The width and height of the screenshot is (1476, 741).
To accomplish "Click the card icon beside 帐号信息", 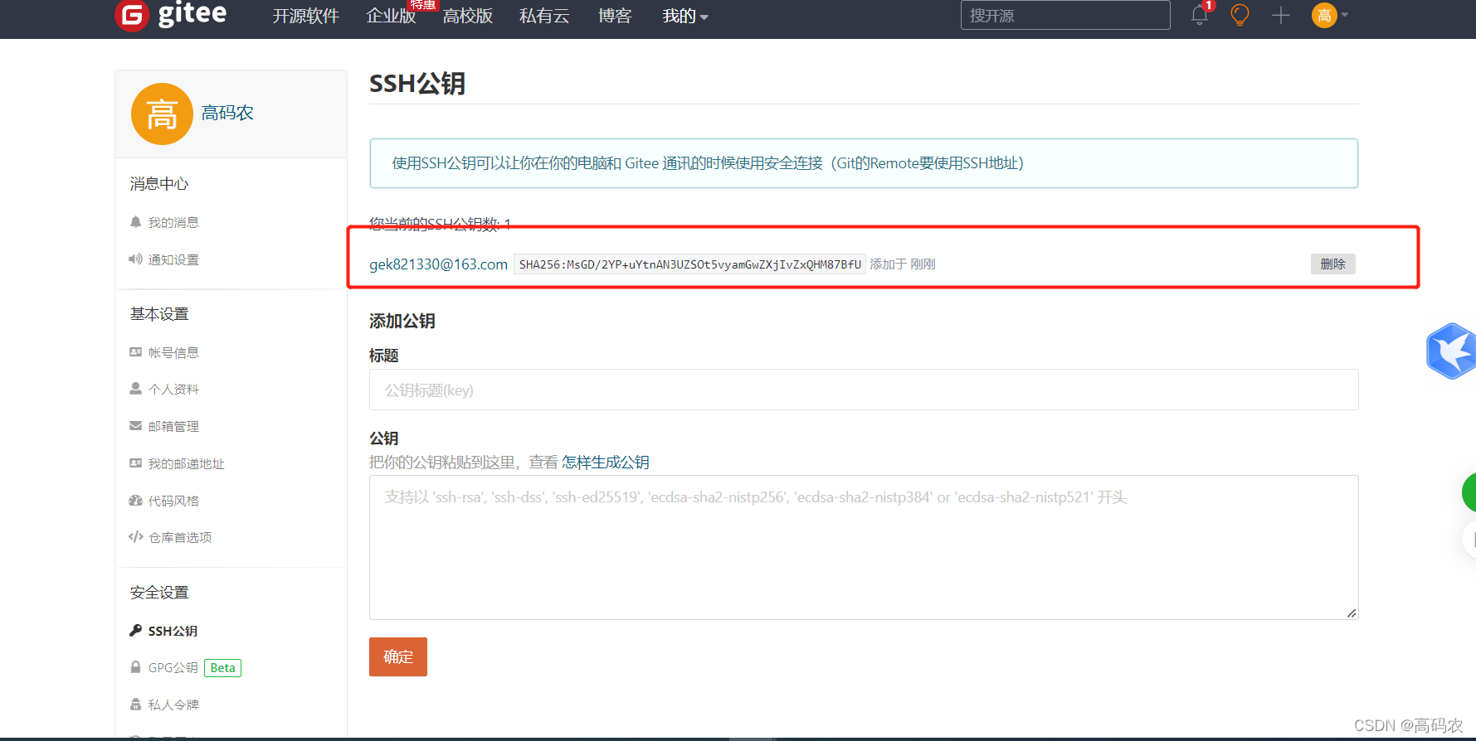I will click(x=135, y=352).
